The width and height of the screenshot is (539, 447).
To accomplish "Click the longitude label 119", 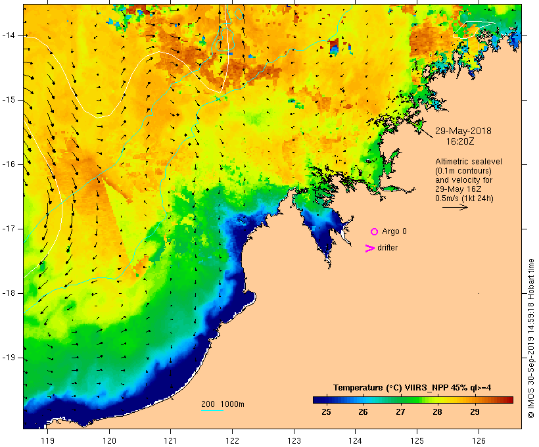I will click(x=47, y=441).
